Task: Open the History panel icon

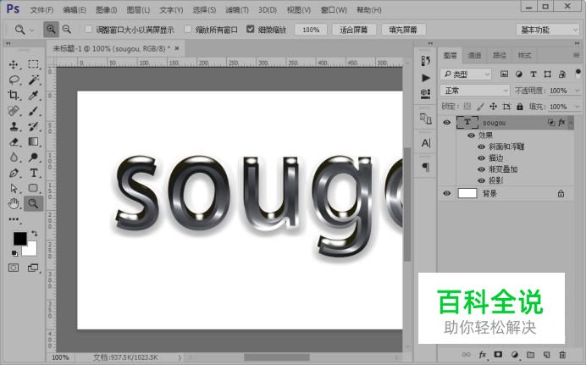Action: click(426, 60)
